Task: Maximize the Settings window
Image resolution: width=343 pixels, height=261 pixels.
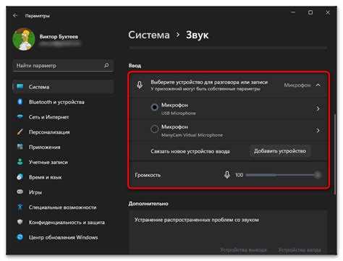Action: tap(310, 12)
